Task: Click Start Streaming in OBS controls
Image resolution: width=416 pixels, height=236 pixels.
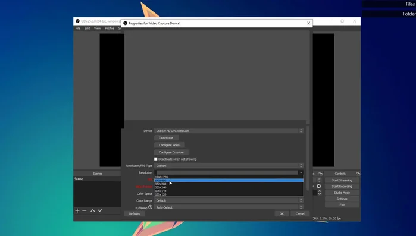Action: click(x=342, y=180)
